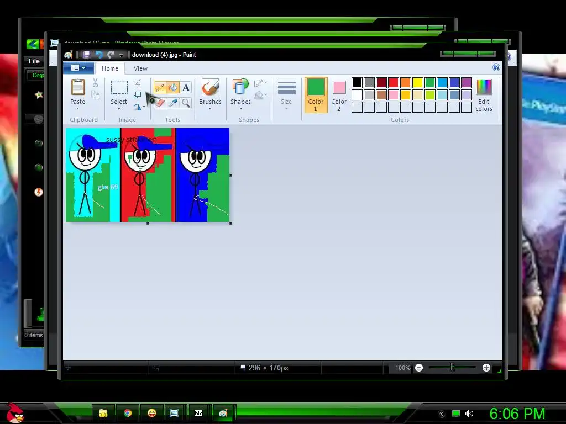Open the Paint file menu button

78,68
